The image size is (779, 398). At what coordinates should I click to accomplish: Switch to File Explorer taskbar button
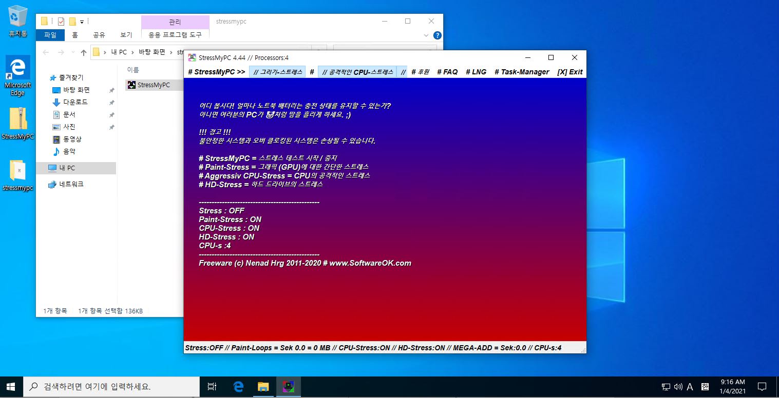click(x=263, y=387)
